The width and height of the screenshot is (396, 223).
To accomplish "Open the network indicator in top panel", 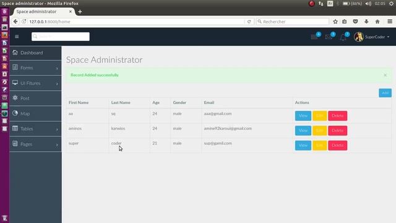I will [x=321, y=4].
